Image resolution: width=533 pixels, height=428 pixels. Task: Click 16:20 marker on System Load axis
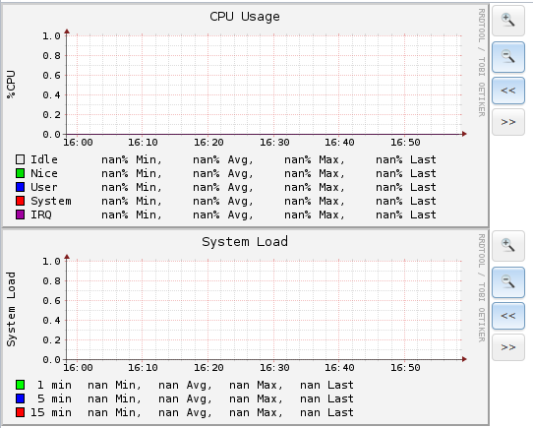click(x=208, y=367)
